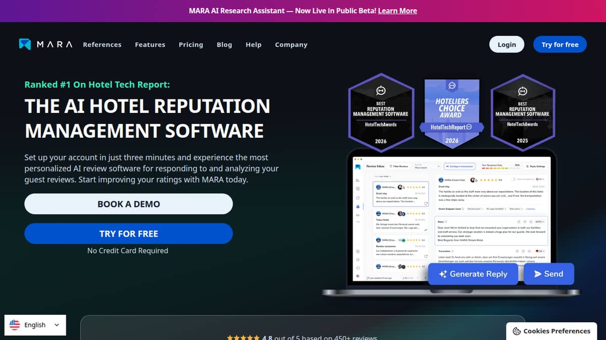
Task: Click Filter Reviews funnel in mockup
Action: pyautogui.click(x=399, y=166)
